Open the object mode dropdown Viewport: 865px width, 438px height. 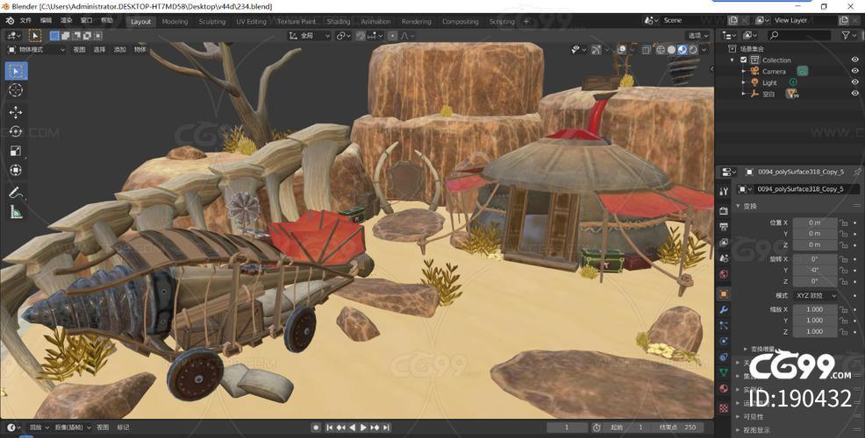tap(36, 50)
